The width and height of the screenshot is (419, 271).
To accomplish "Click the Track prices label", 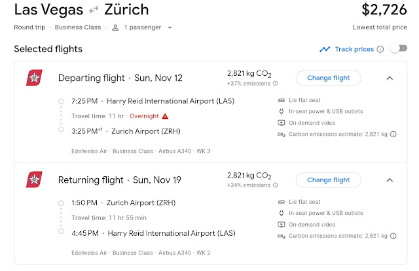I will [354, 49].
